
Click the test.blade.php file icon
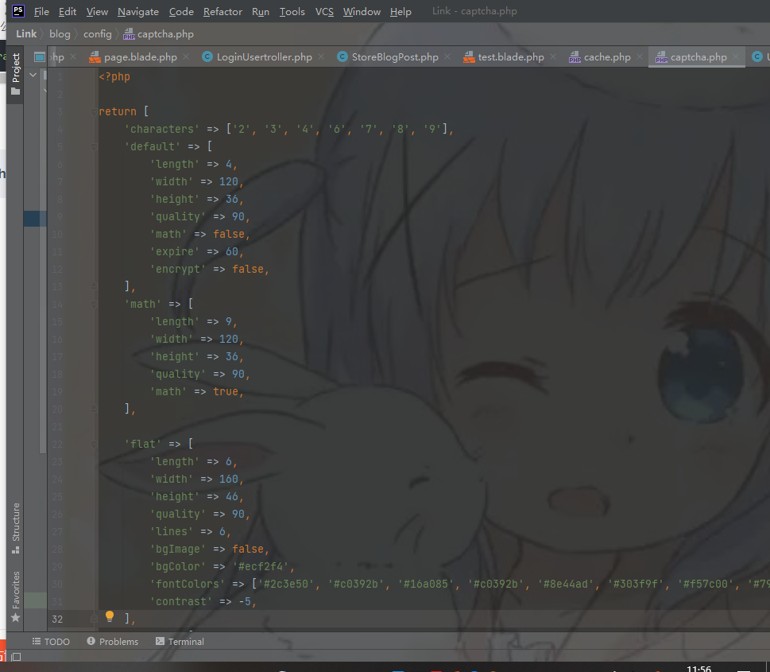click(x=469, y=57)
